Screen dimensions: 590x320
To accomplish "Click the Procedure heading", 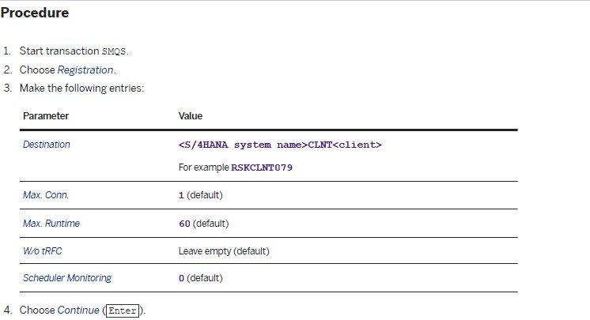I will 35,13.
